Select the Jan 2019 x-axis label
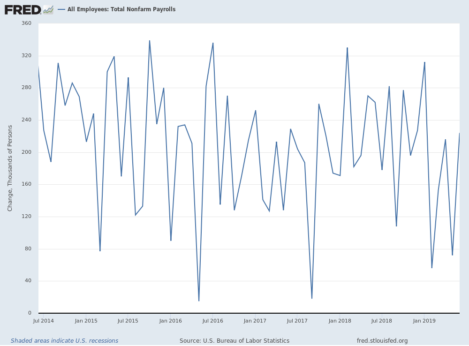This screenshot has width=469, height=346. click(x=424, y=321)
